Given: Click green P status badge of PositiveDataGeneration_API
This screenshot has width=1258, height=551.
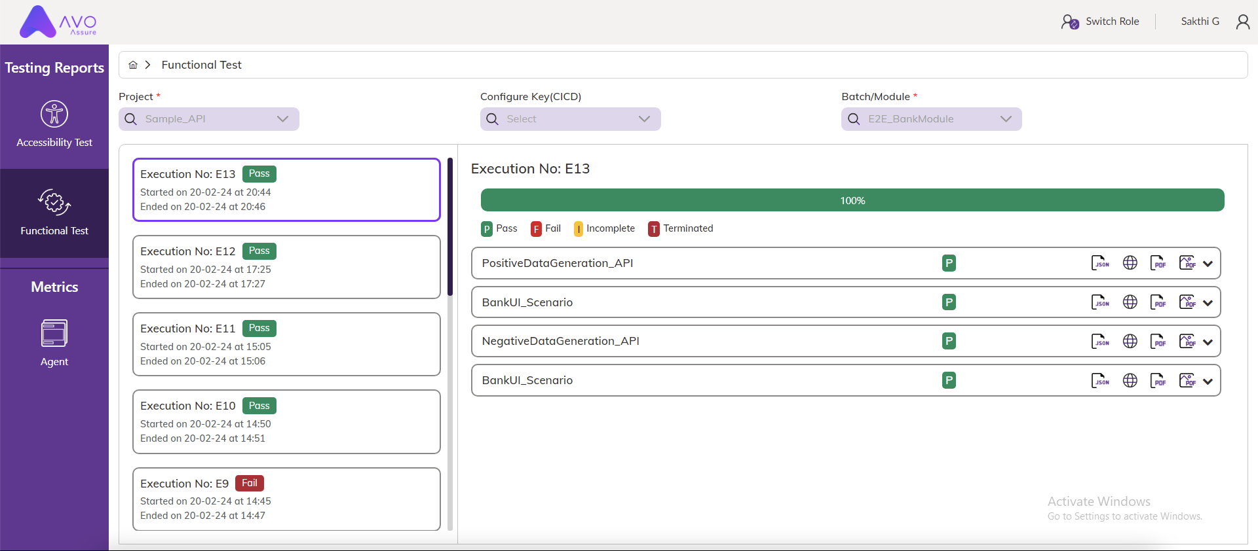Looking at the screenshot, I should 949,263.
